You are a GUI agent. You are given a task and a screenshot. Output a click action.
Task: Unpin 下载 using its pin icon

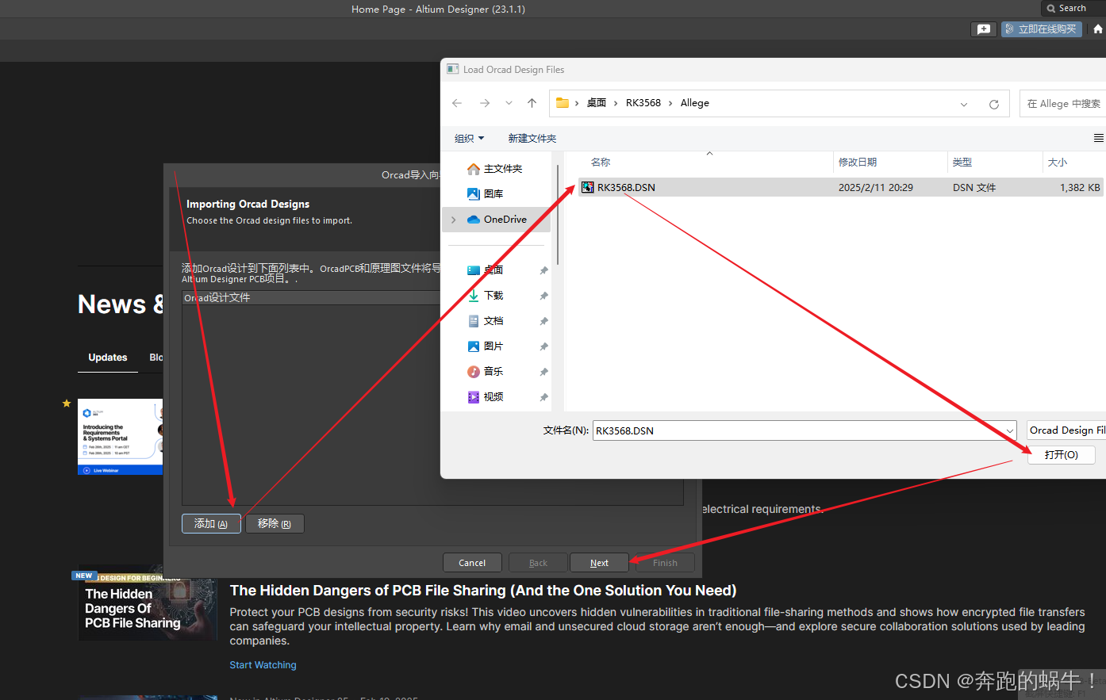tap(543, 296)
